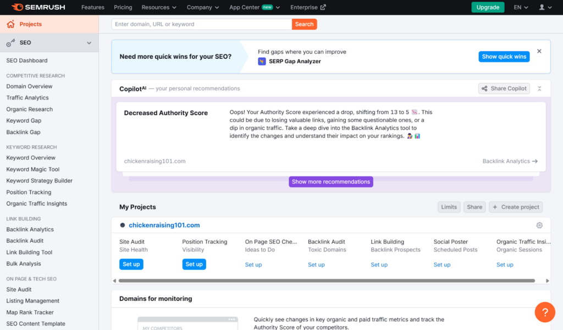Open Listing Management in sidebar
Screen dimensions: 563x330
point(32,301)
